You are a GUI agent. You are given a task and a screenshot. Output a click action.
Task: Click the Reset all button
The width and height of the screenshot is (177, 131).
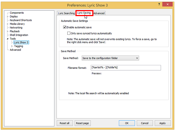click(x=65, y=123)
